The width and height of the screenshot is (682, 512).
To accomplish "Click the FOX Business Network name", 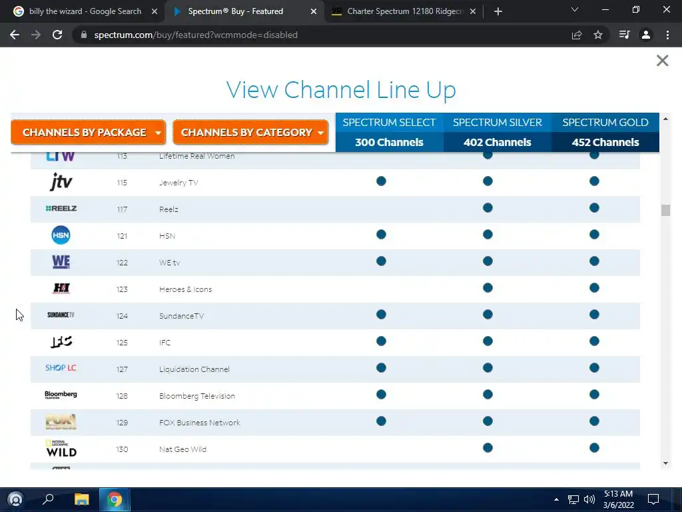I will tap(200, 423).
